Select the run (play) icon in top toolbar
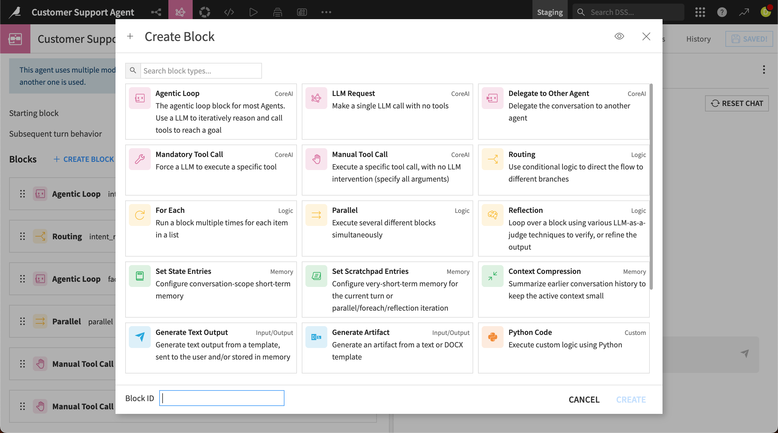778x433 pixels. pyautogui.click(x=253, y=12)
